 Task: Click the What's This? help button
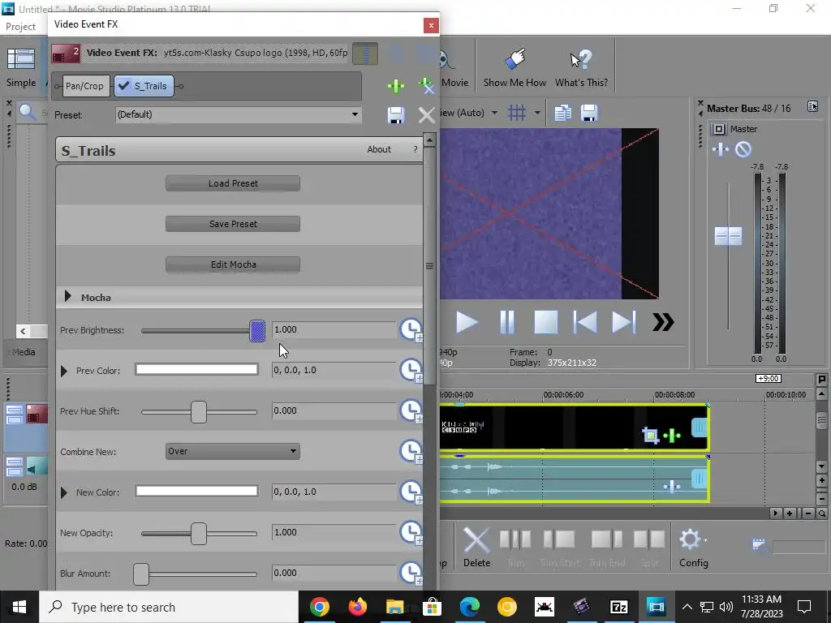pyautogui.click(x=581, y=68)
